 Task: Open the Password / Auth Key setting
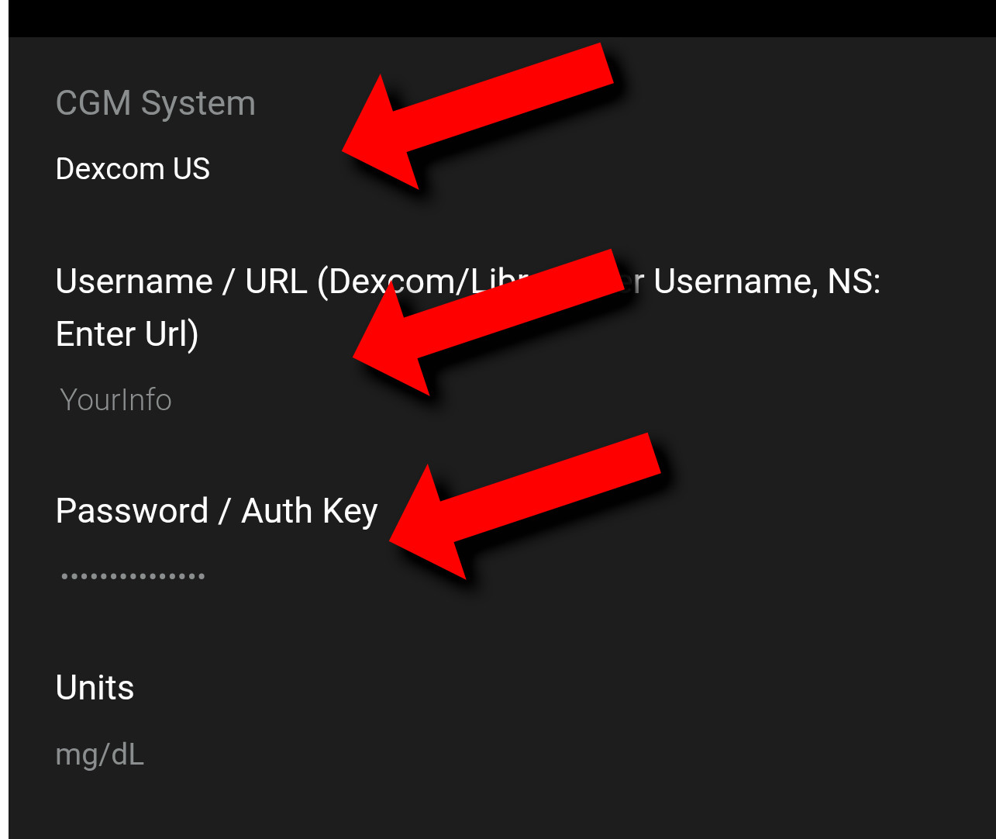(216, 511)
